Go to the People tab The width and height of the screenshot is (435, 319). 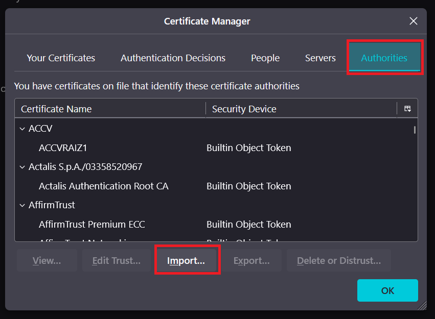[265, 58]
